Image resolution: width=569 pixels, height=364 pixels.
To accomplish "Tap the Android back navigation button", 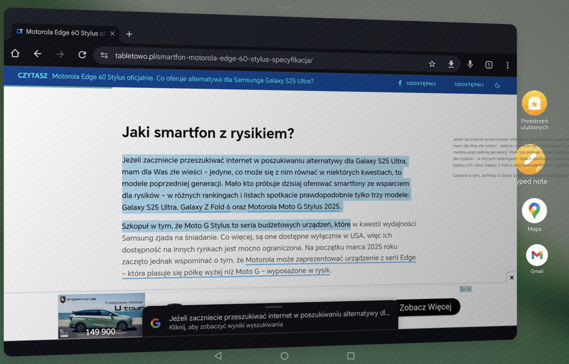I will click(218, 356).
